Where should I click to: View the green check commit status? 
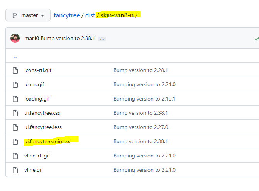click(257, 39)
